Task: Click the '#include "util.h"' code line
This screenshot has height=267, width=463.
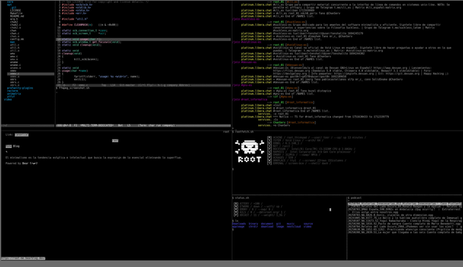Action: point(75,19)
